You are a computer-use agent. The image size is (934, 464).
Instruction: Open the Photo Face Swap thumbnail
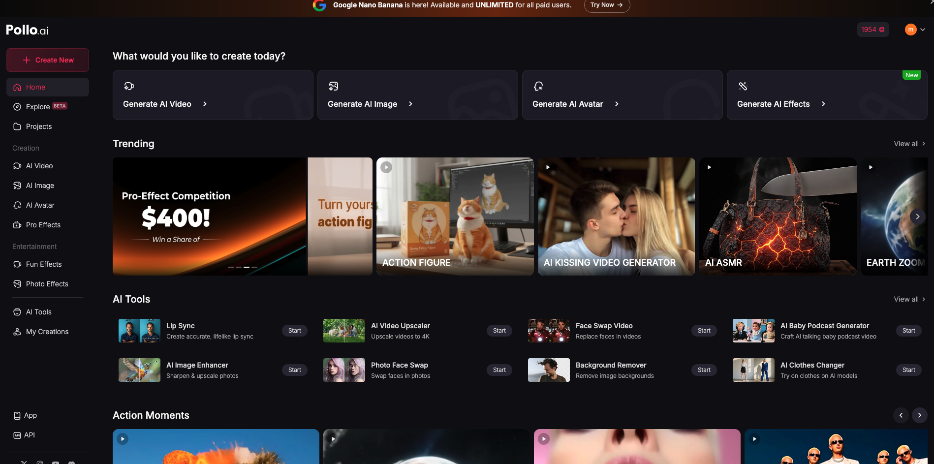point(344,370)
